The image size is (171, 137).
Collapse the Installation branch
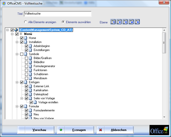[17, 42]
